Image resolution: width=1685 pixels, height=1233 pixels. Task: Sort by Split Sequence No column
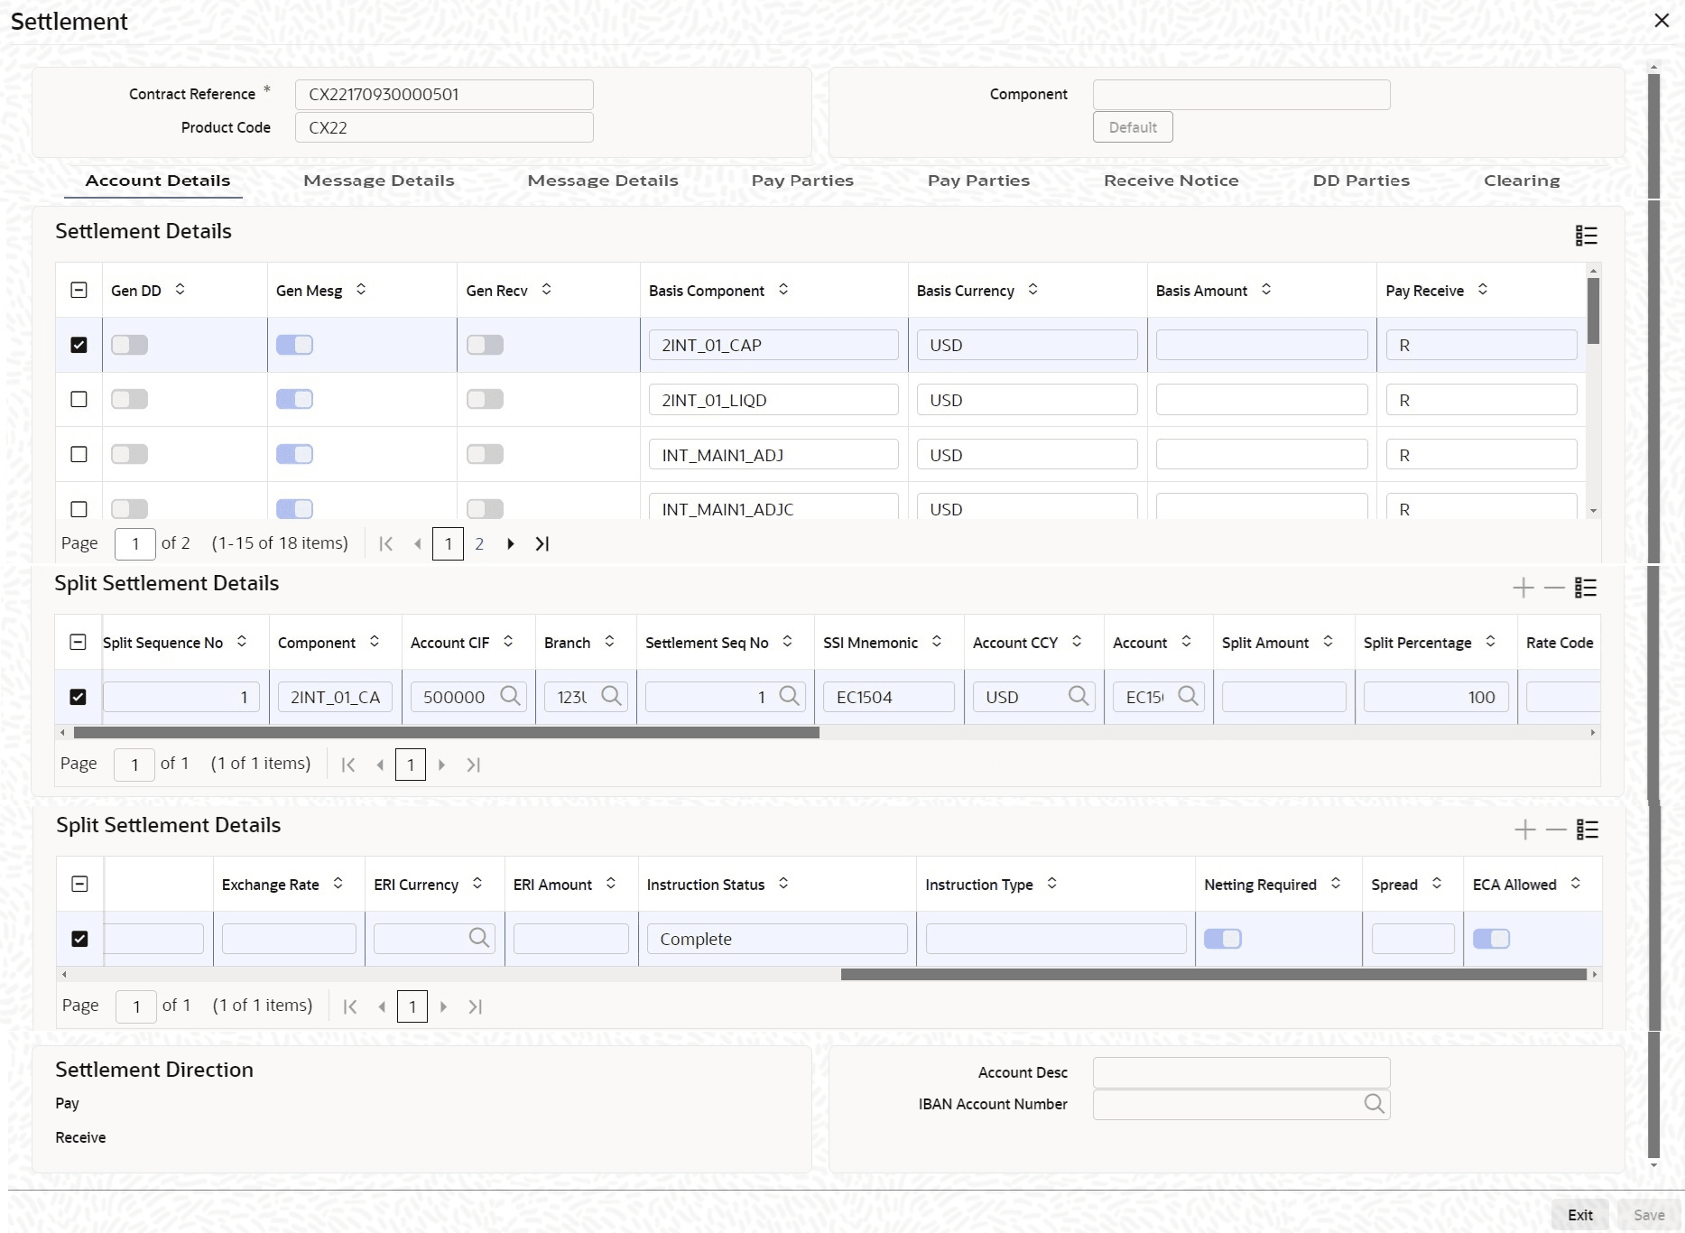pyautogui.click(x=242, y=641)
